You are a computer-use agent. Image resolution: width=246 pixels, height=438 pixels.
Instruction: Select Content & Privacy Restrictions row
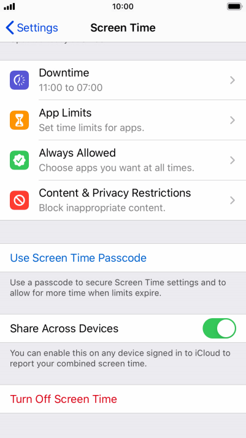[x=123, y=200]
